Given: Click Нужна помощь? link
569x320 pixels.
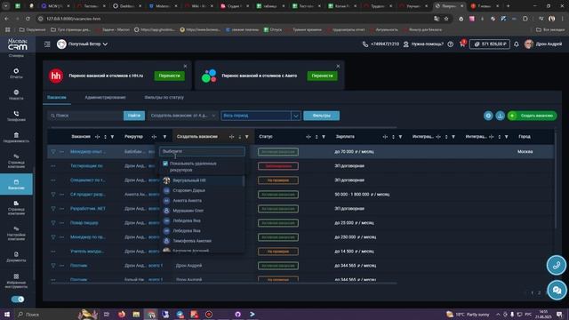Looking at the screenshot, I should 423,44.
